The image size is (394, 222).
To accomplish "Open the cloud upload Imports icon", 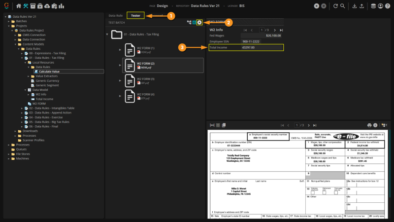I will pos(47,6).
